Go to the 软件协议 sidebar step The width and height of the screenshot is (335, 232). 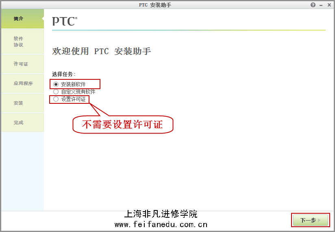(22, 42)
